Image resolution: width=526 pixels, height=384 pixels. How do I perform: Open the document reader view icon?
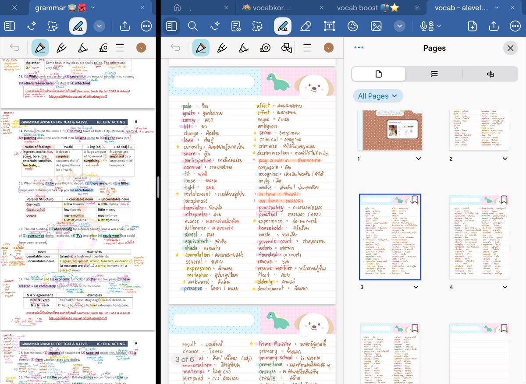point(236,26)
